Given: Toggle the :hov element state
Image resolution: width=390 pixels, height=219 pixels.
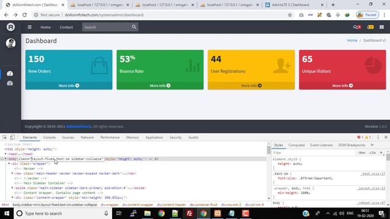Looking at the screenshot, I should tap(361, 153).
